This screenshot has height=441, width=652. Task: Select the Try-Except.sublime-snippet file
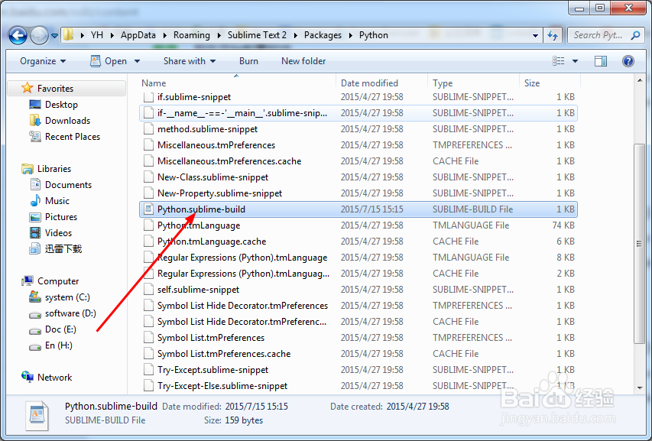(x=213, y=370)
